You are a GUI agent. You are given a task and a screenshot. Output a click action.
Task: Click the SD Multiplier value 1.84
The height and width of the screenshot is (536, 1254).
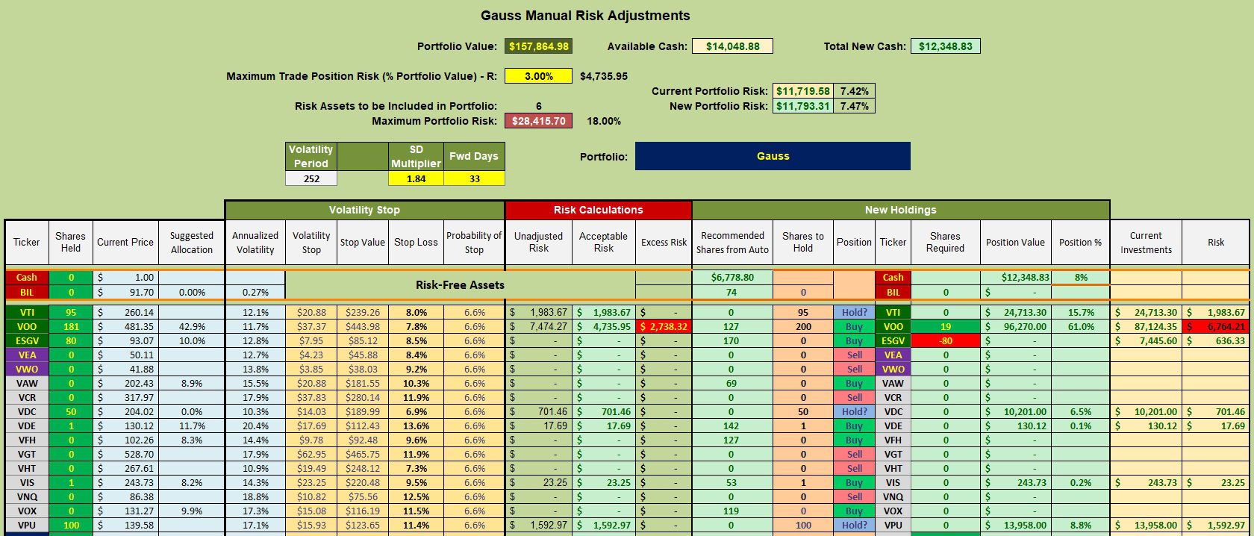[416, 178]
